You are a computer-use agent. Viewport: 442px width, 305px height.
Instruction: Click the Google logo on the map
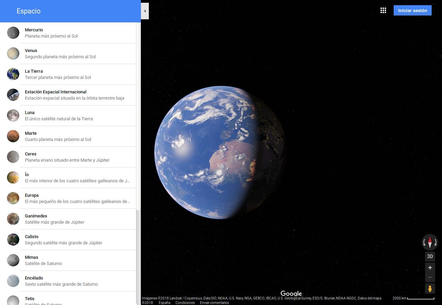[x=291, y=293]
